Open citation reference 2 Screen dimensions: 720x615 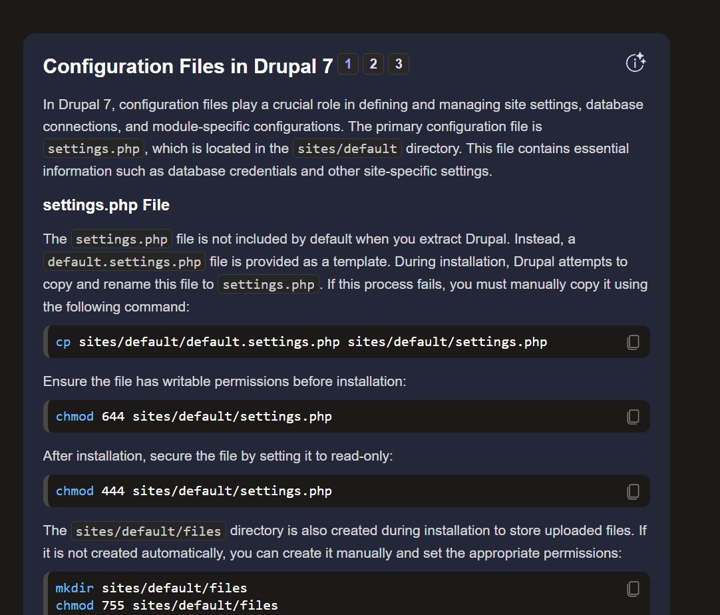(x=373, y=64)
